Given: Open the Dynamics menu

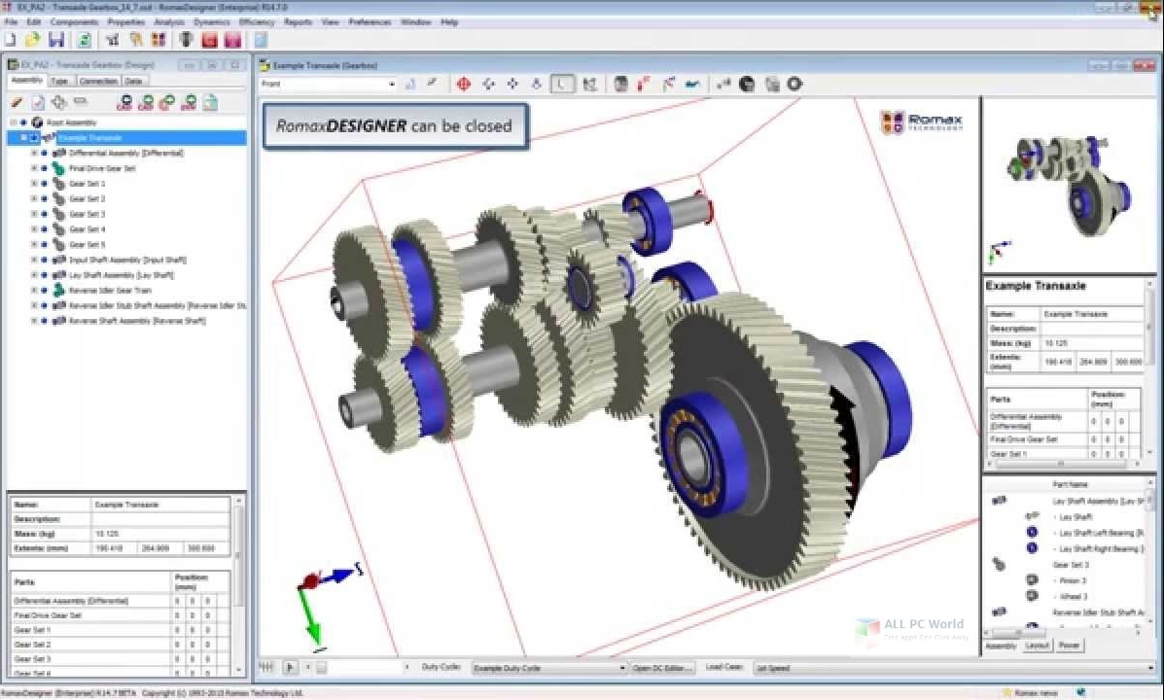Looking at the screenshot, I should click(212, 22).
